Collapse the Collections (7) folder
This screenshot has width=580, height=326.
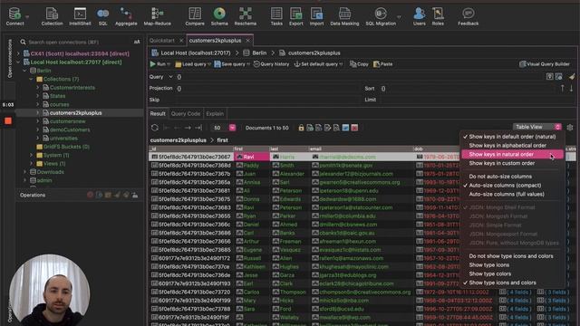(32, 79)
